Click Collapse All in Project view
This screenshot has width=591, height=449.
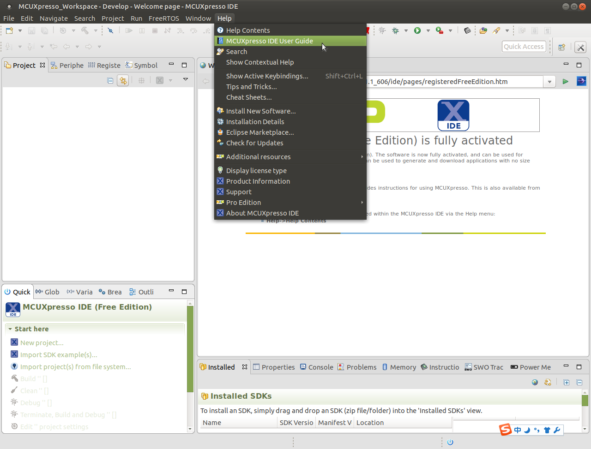click(x=110, y=80)
